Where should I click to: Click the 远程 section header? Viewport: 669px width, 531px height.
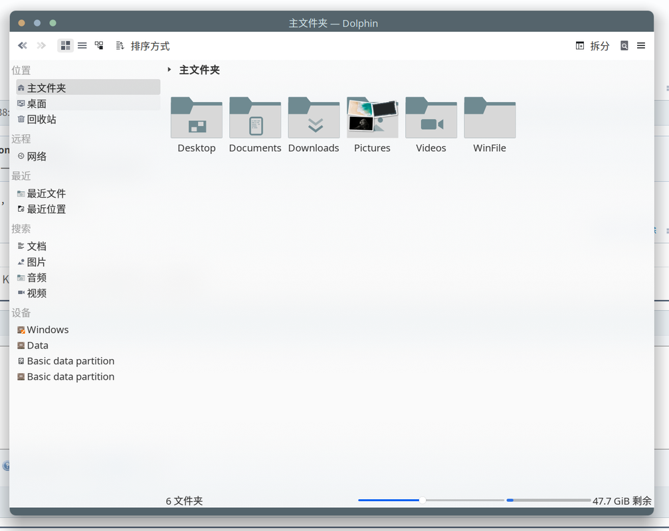[x=21, y=139]
